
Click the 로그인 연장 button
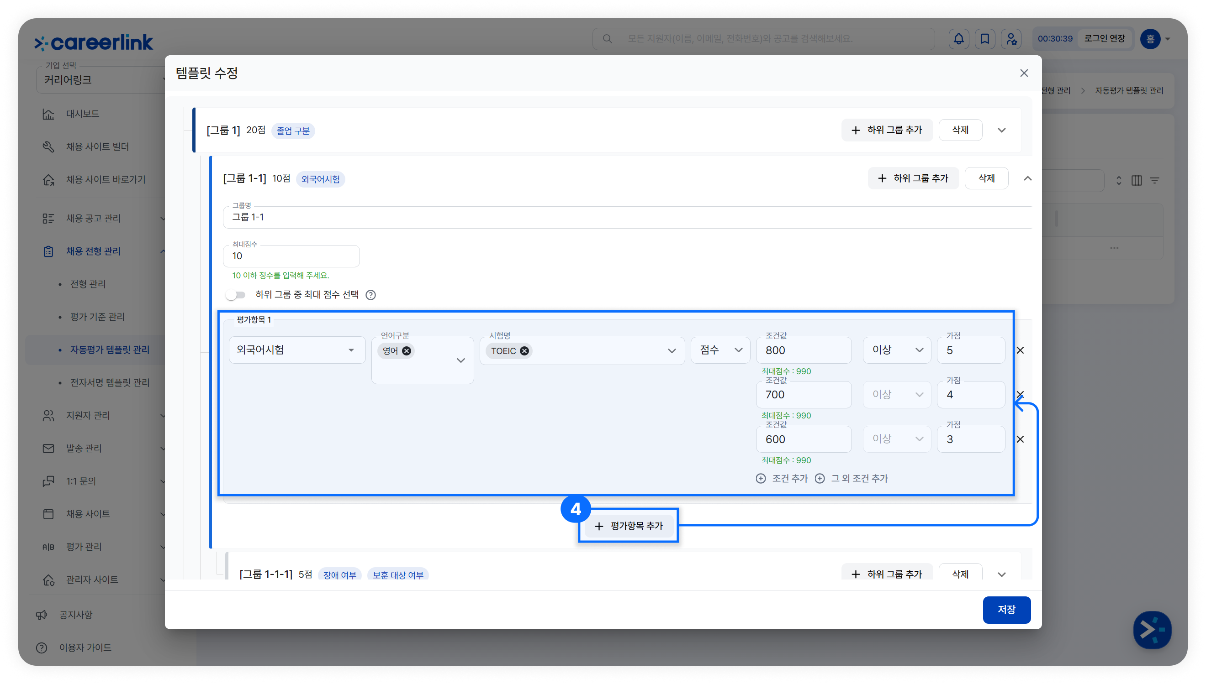1105,38
